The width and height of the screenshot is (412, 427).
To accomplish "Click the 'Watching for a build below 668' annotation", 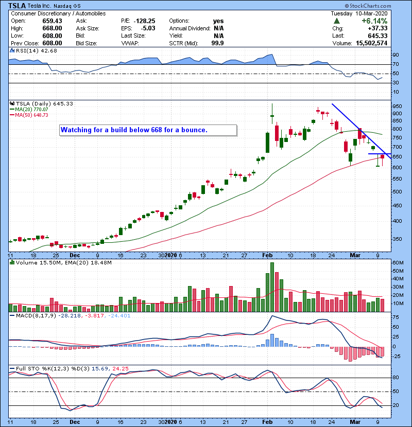I will click(x=148, y=130).
